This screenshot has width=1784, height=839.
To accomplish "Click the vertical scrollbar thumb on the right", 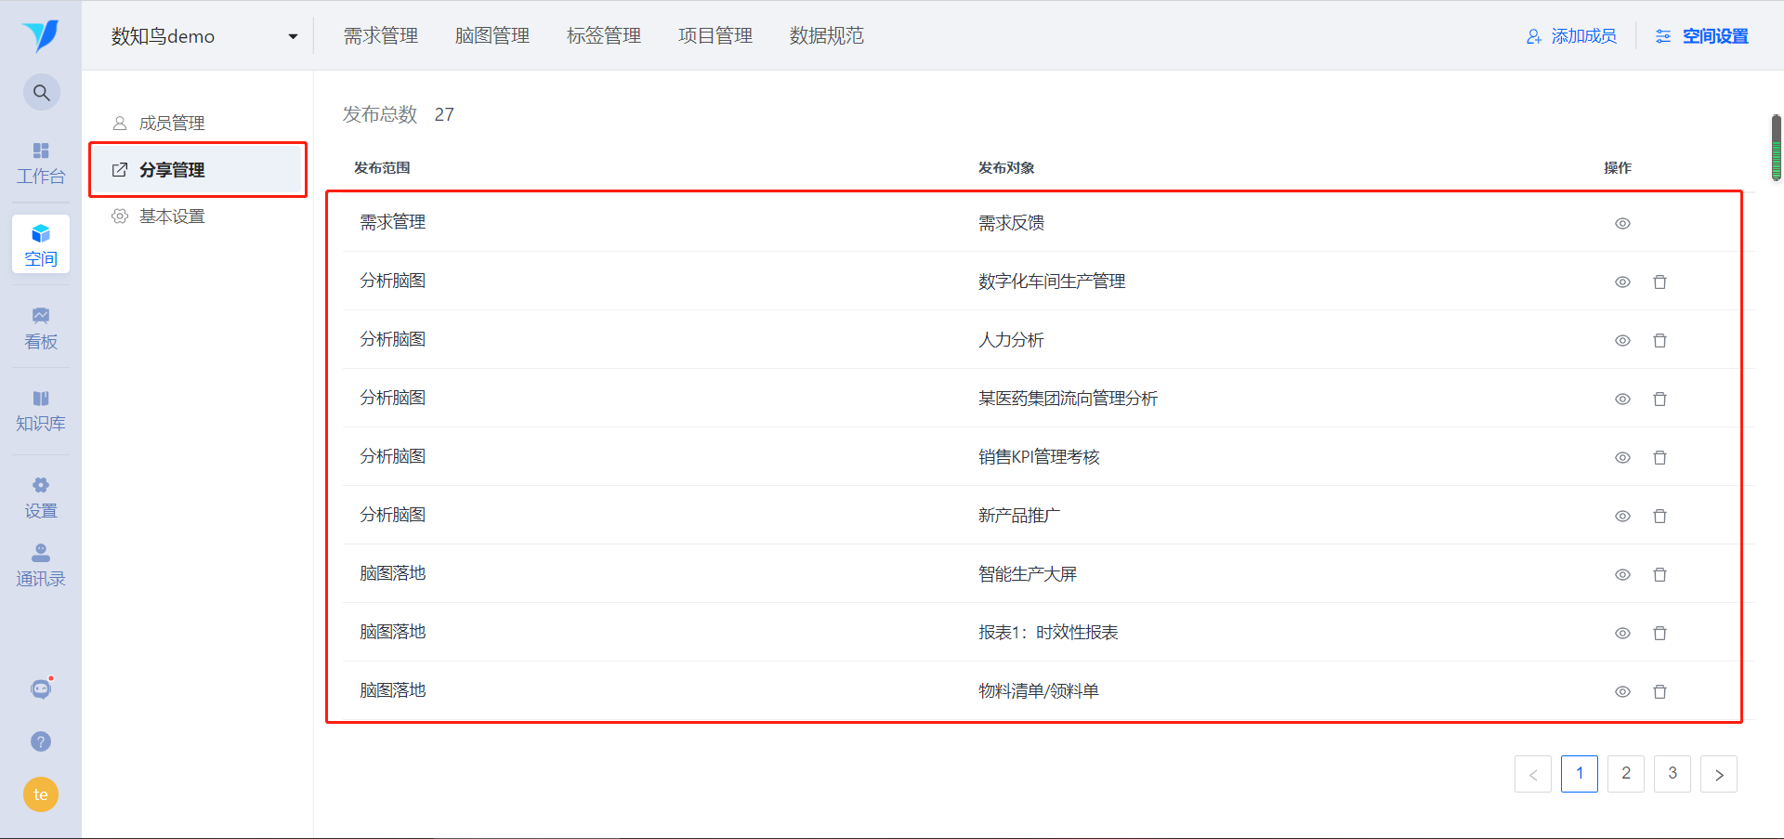I will pyautogui.click(x=1776, y=147).
